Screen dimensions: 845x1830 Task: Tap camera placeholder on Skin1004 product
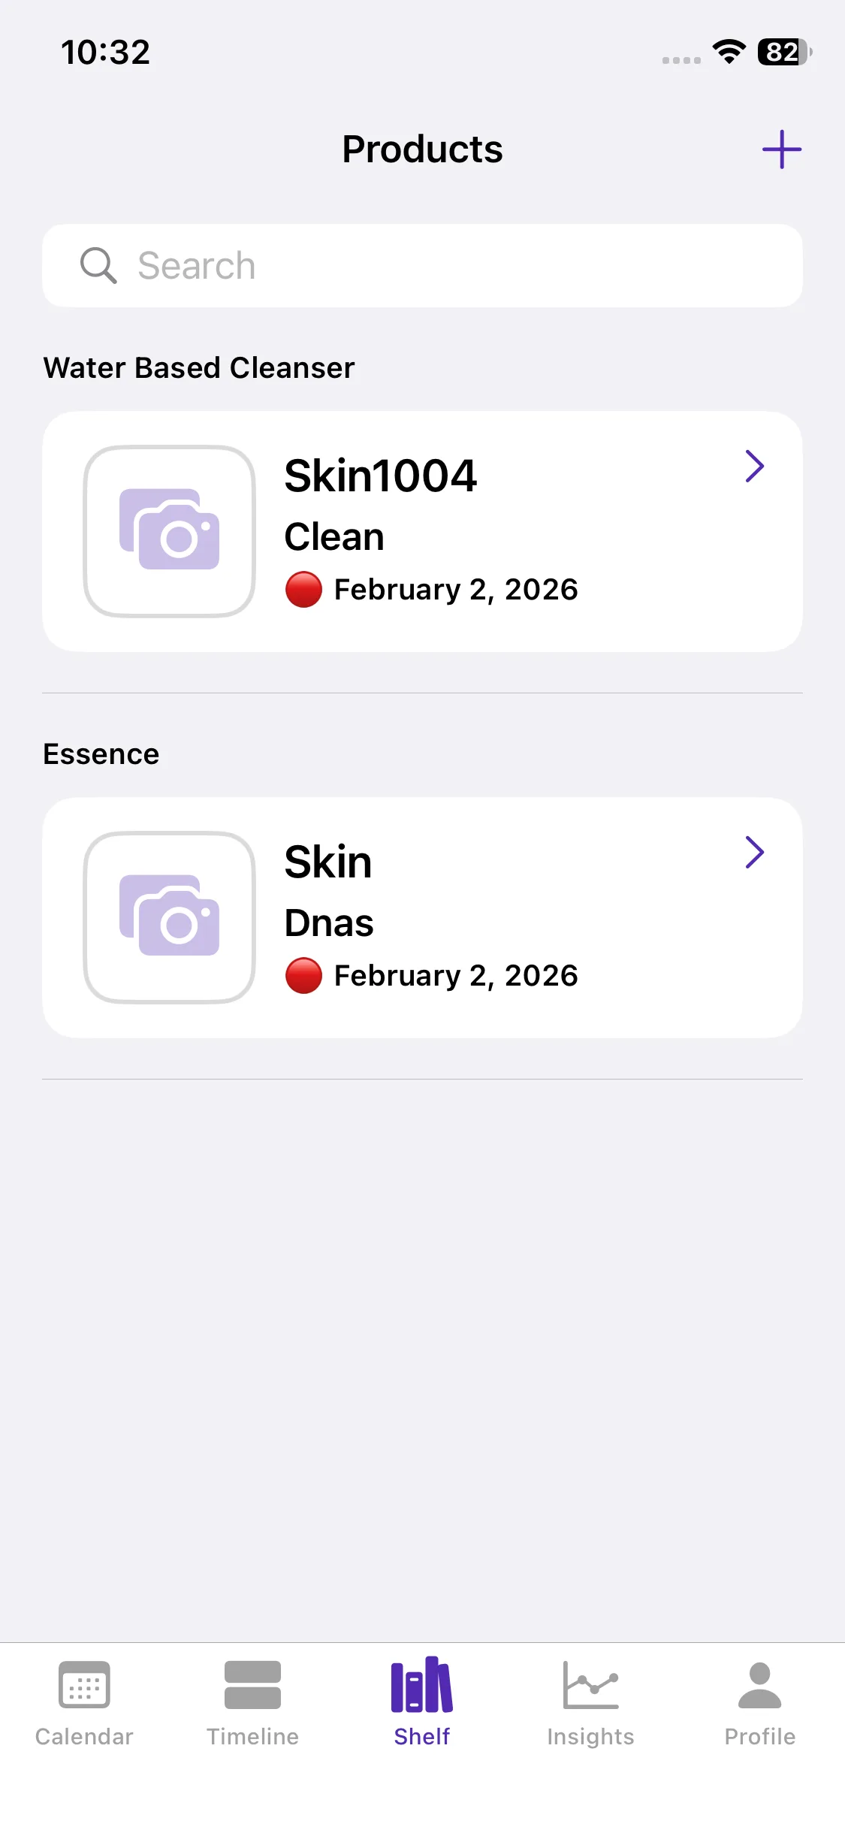(170, 531)
